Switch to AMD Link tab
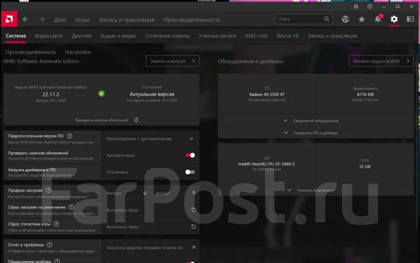The image size is (420, 263). click(x=256, y=36)
